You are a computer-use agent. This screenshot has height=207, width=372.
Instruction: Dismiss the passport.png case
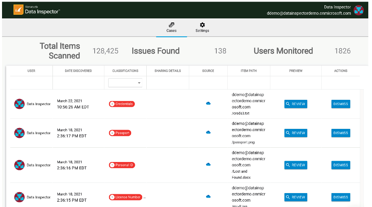click(341, 133)
